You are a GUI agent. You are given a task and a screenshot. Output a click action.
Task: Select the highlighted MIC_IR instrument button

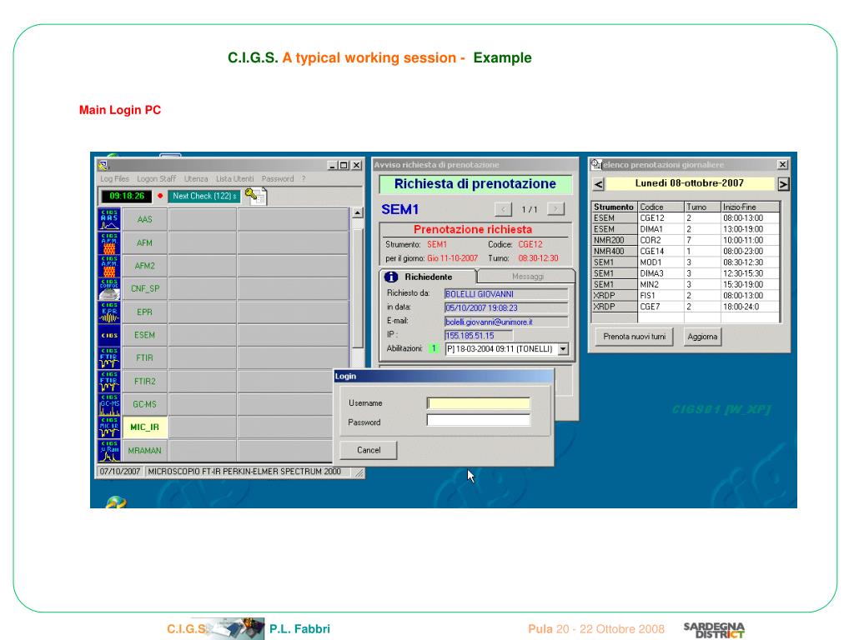144,427
